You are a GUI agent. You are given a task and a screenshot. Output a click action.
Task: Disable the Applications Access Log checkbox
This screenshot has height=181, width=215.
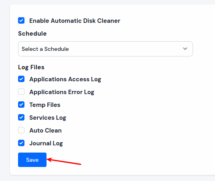pos(21,79)
